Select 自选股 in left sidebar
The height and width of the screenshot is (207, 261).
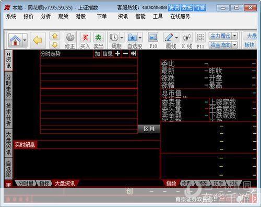pos(8,168)
